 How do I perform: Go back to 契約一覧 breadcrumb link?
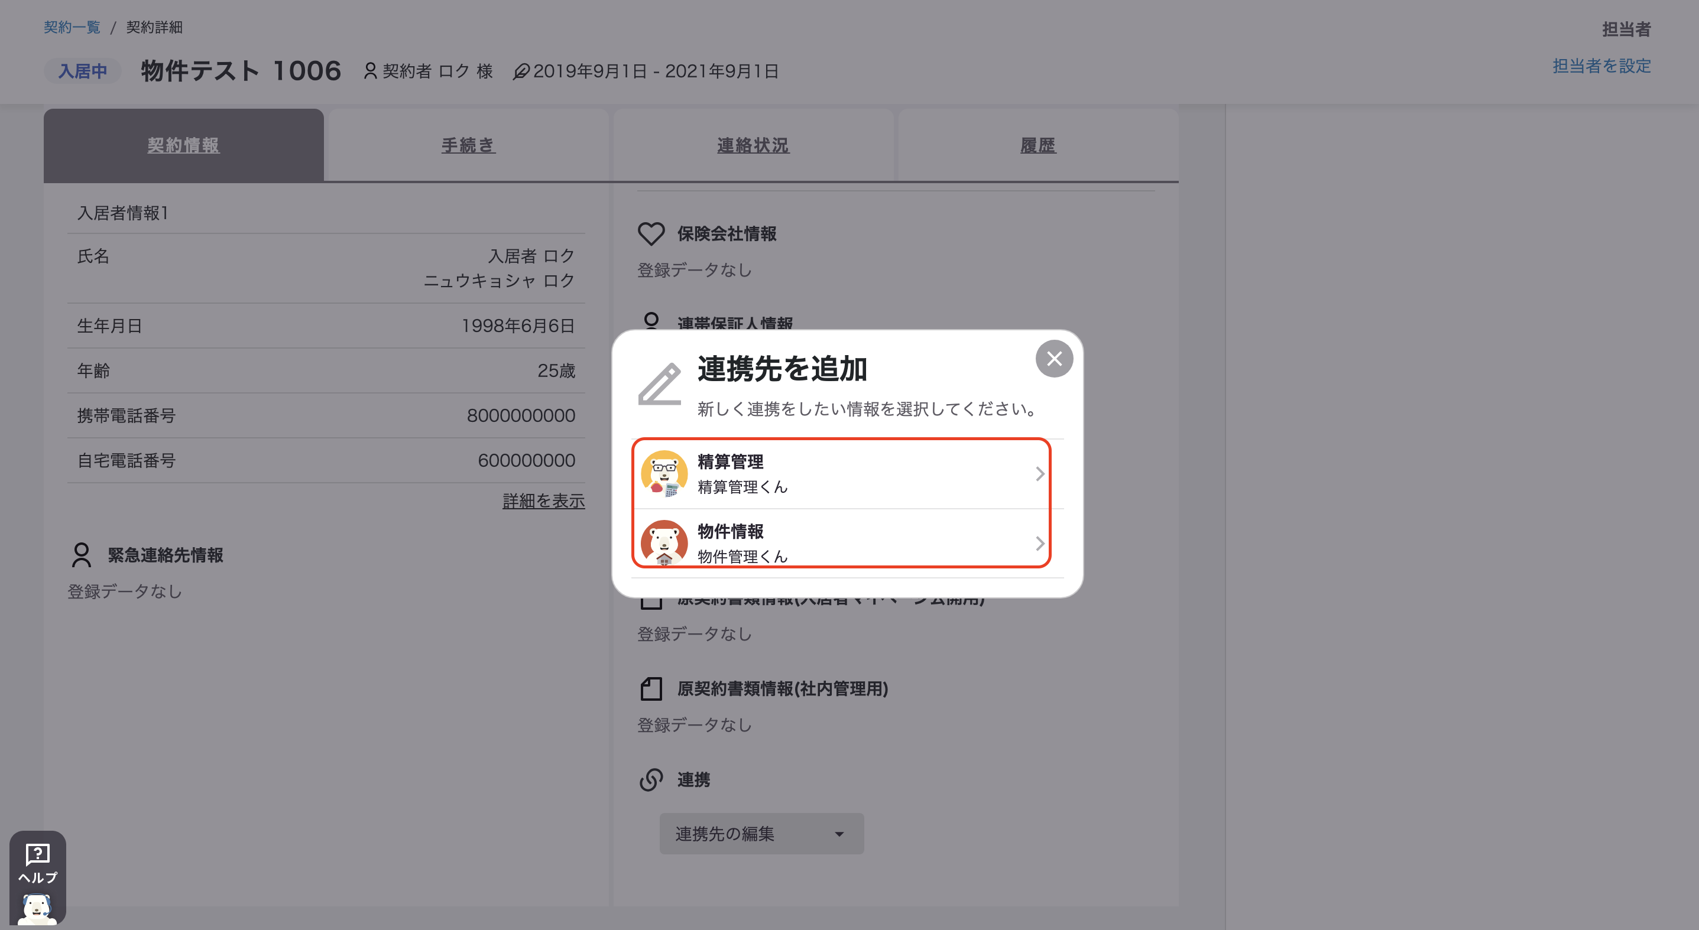point(72,27)
